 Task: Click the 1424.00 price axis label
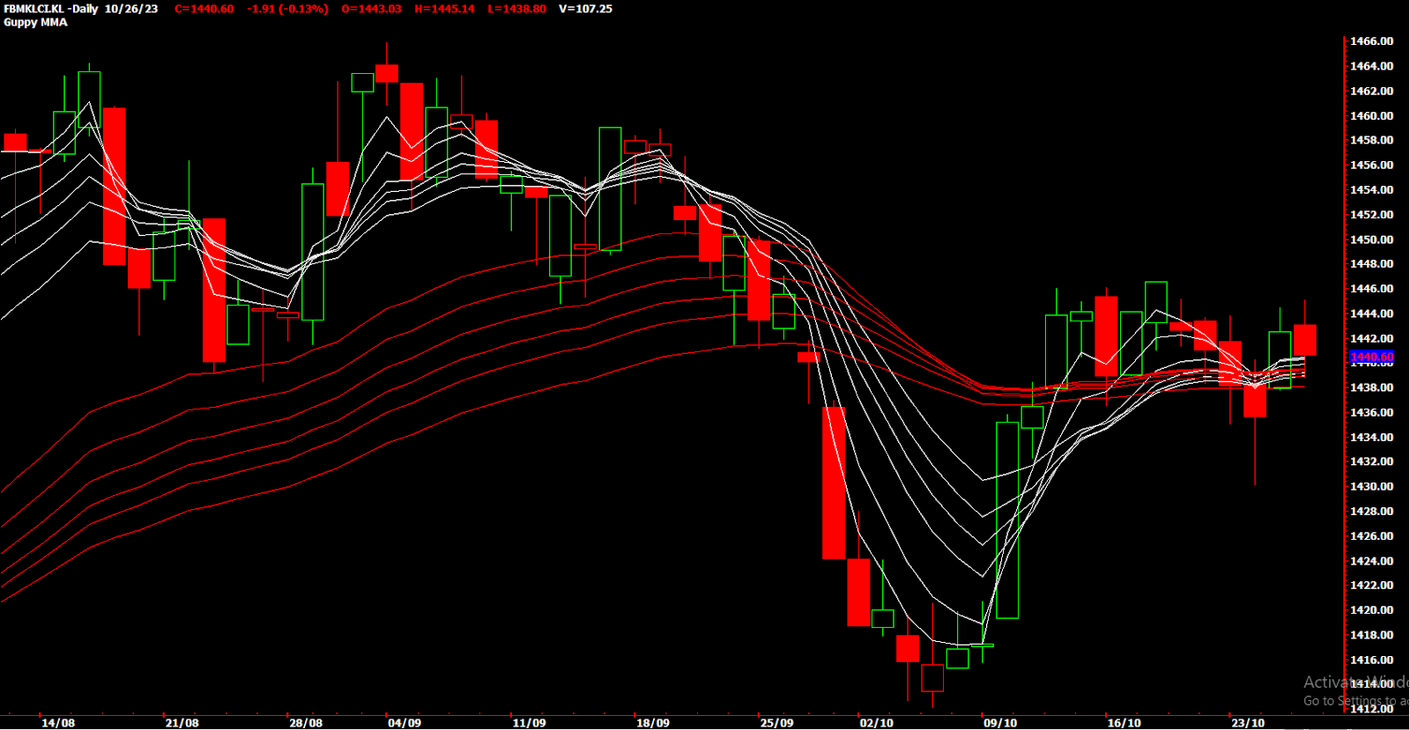coord(1372,561)
